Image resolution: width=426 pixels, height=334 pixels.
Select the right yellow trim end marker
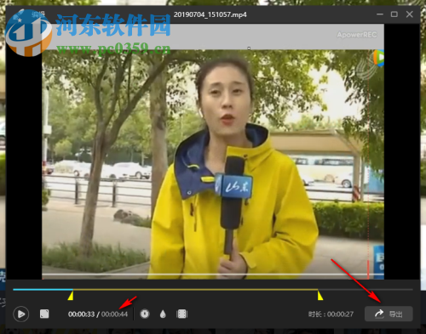point(320,296)
